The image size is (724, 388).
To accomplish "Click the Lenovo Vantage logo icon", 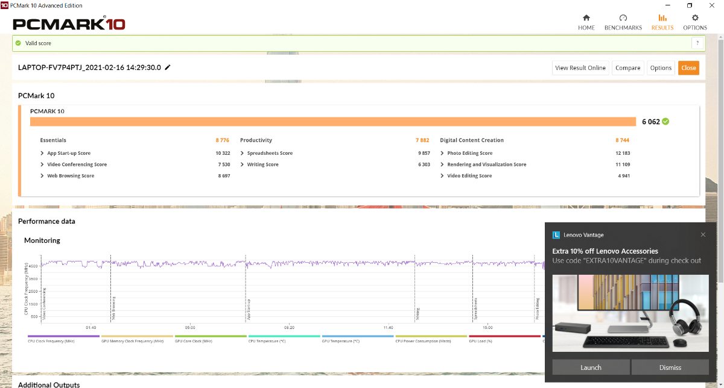I will pyautogui.click(x=556, y=235).
